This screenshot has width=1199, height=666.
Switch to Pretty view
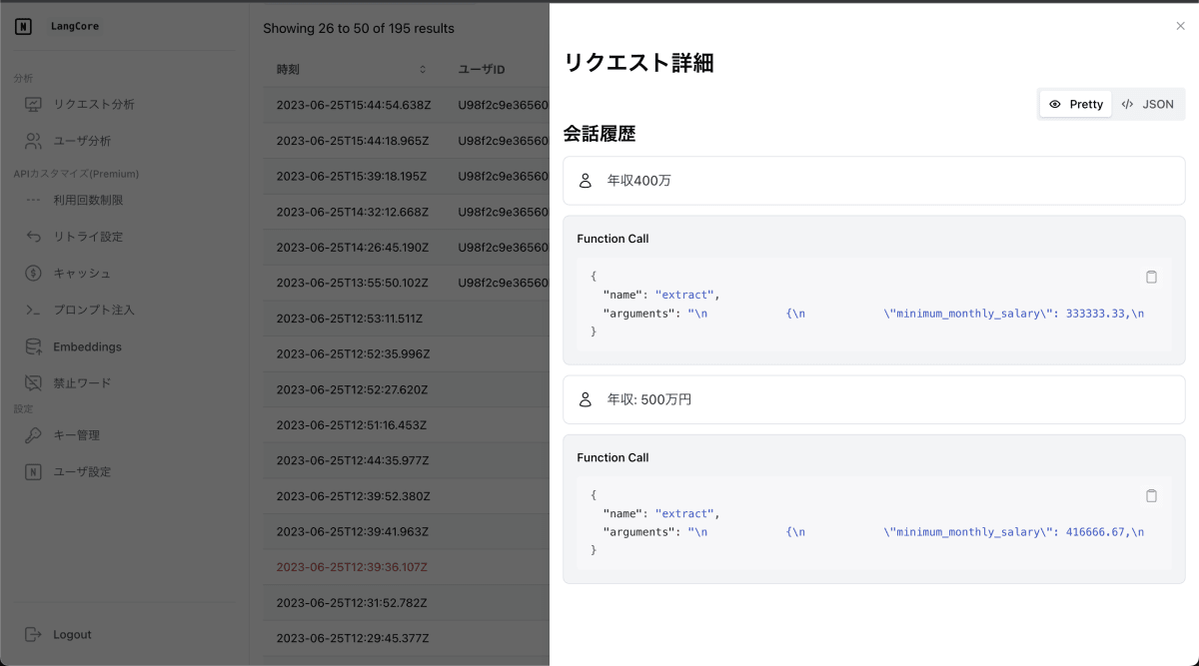tap(1075, 103)
